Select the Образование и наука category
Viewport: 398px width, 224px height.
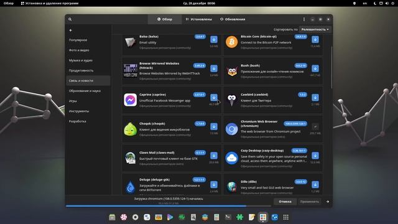[88, 91]
